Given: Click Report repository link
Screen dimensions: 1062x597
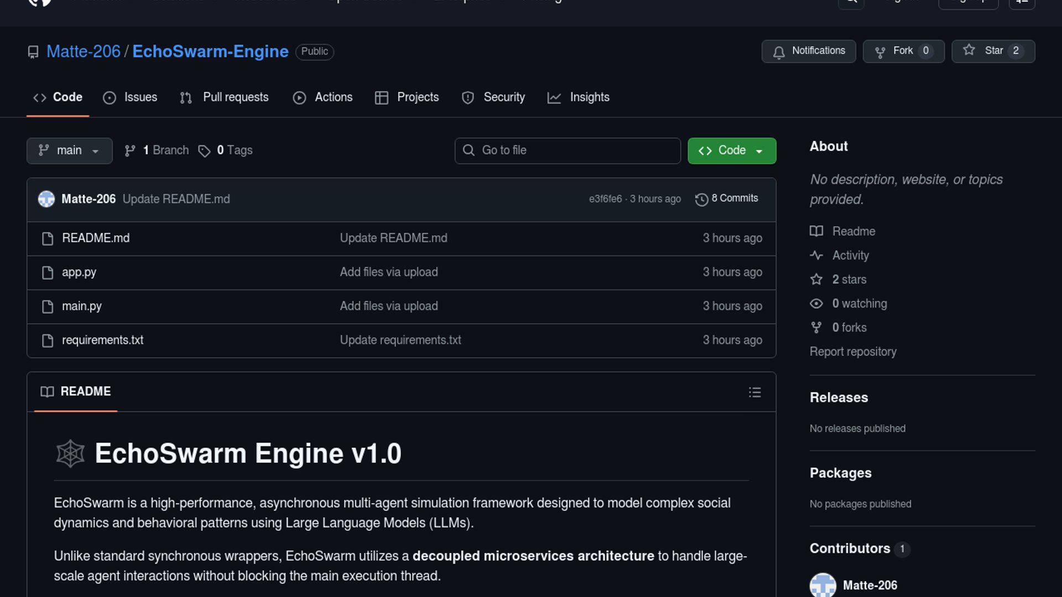Looking at the screenshot, I should (x=853, y=352).
